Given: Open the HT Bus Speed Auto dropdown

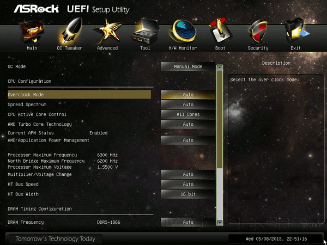Looking at the screenshot, I should [188, 185].
